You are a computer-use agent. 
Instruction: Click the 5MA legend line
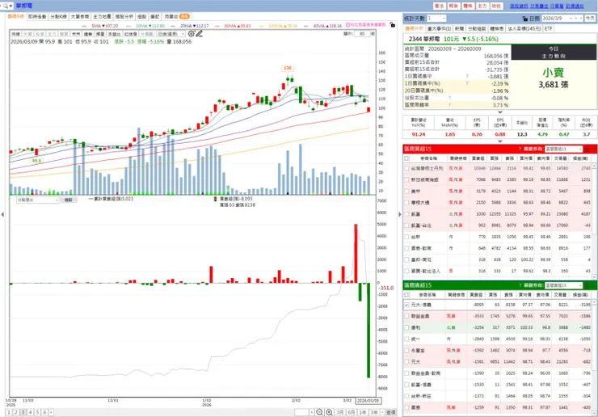tap(100, 26)
